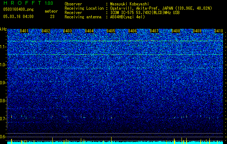This screenshot has width=227, height=144.
Task: Click the meteor count 23
Action: point(52,17)
